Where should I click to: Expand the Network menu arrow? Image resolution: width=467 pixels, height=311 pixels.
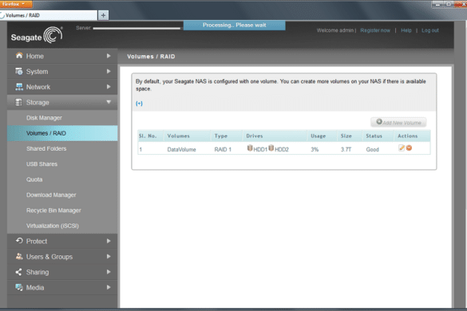coord(109,87)
